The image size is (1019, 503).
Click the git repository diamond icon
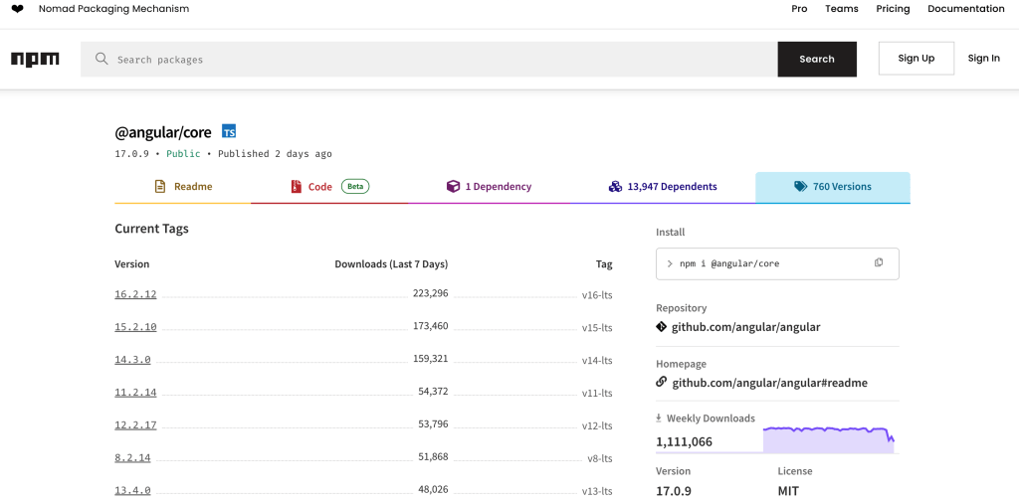click(662, 326)
